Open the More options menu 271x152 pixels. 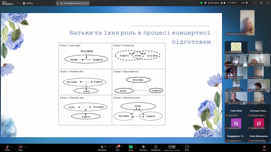(187, 147)
